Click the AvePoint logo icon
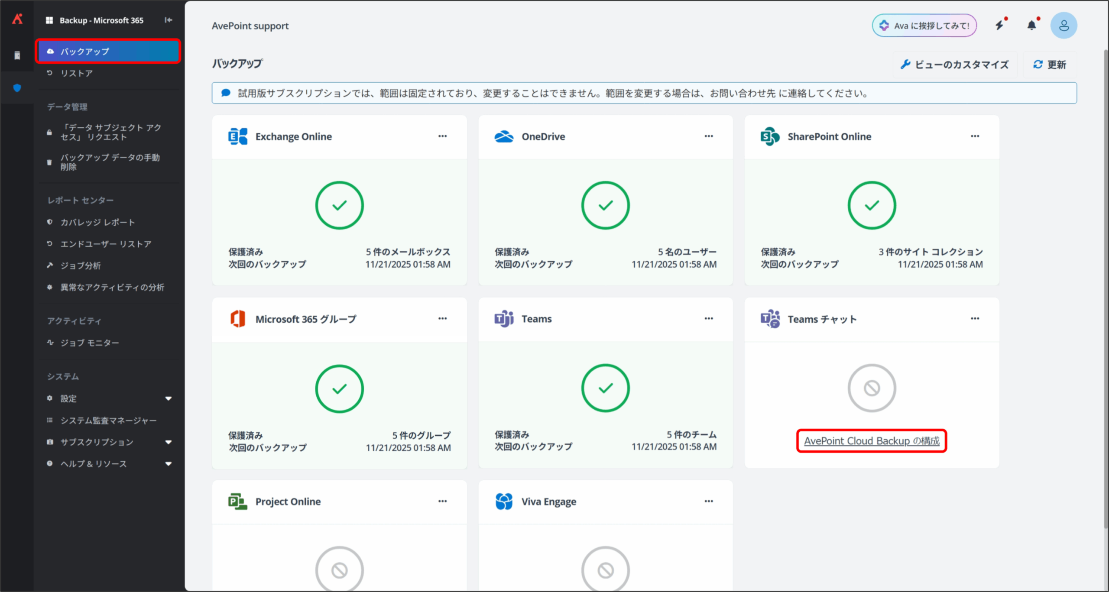The image size is (1109, 592). point(17,19)
